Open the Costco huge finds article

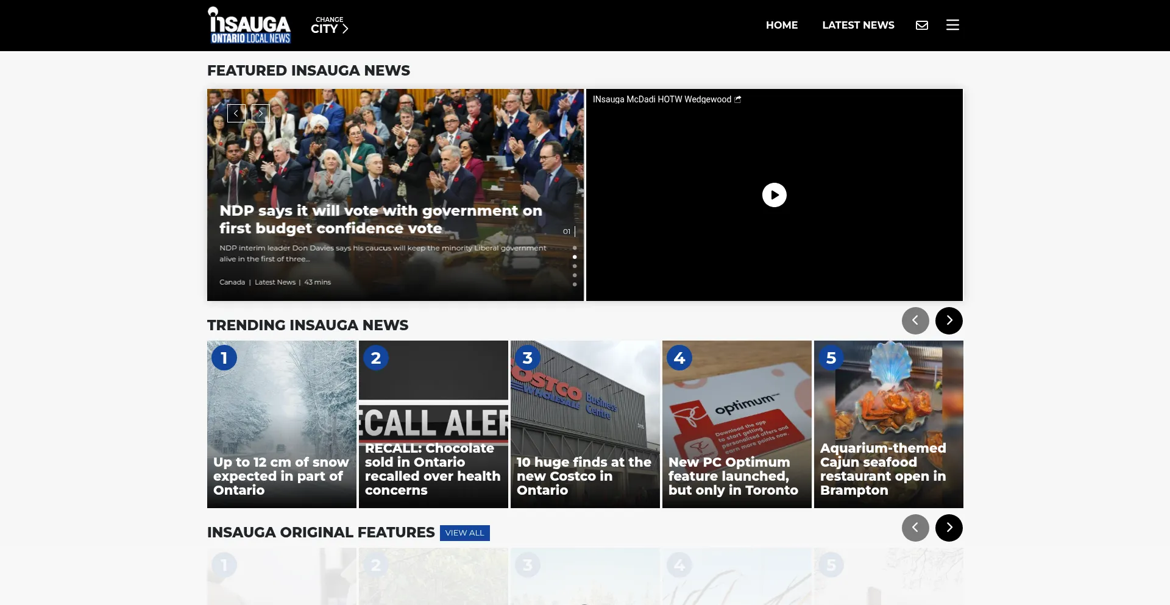coord(584,476)
